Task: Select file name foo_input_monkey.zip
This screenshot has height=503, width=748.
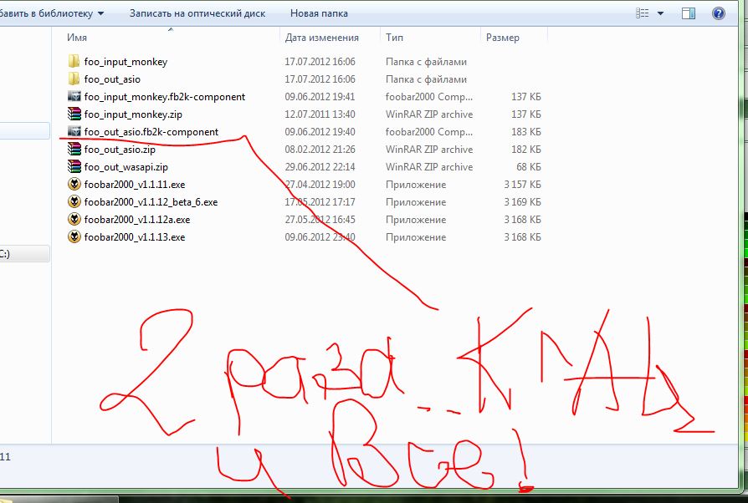Action: click(x=133, y=114)
